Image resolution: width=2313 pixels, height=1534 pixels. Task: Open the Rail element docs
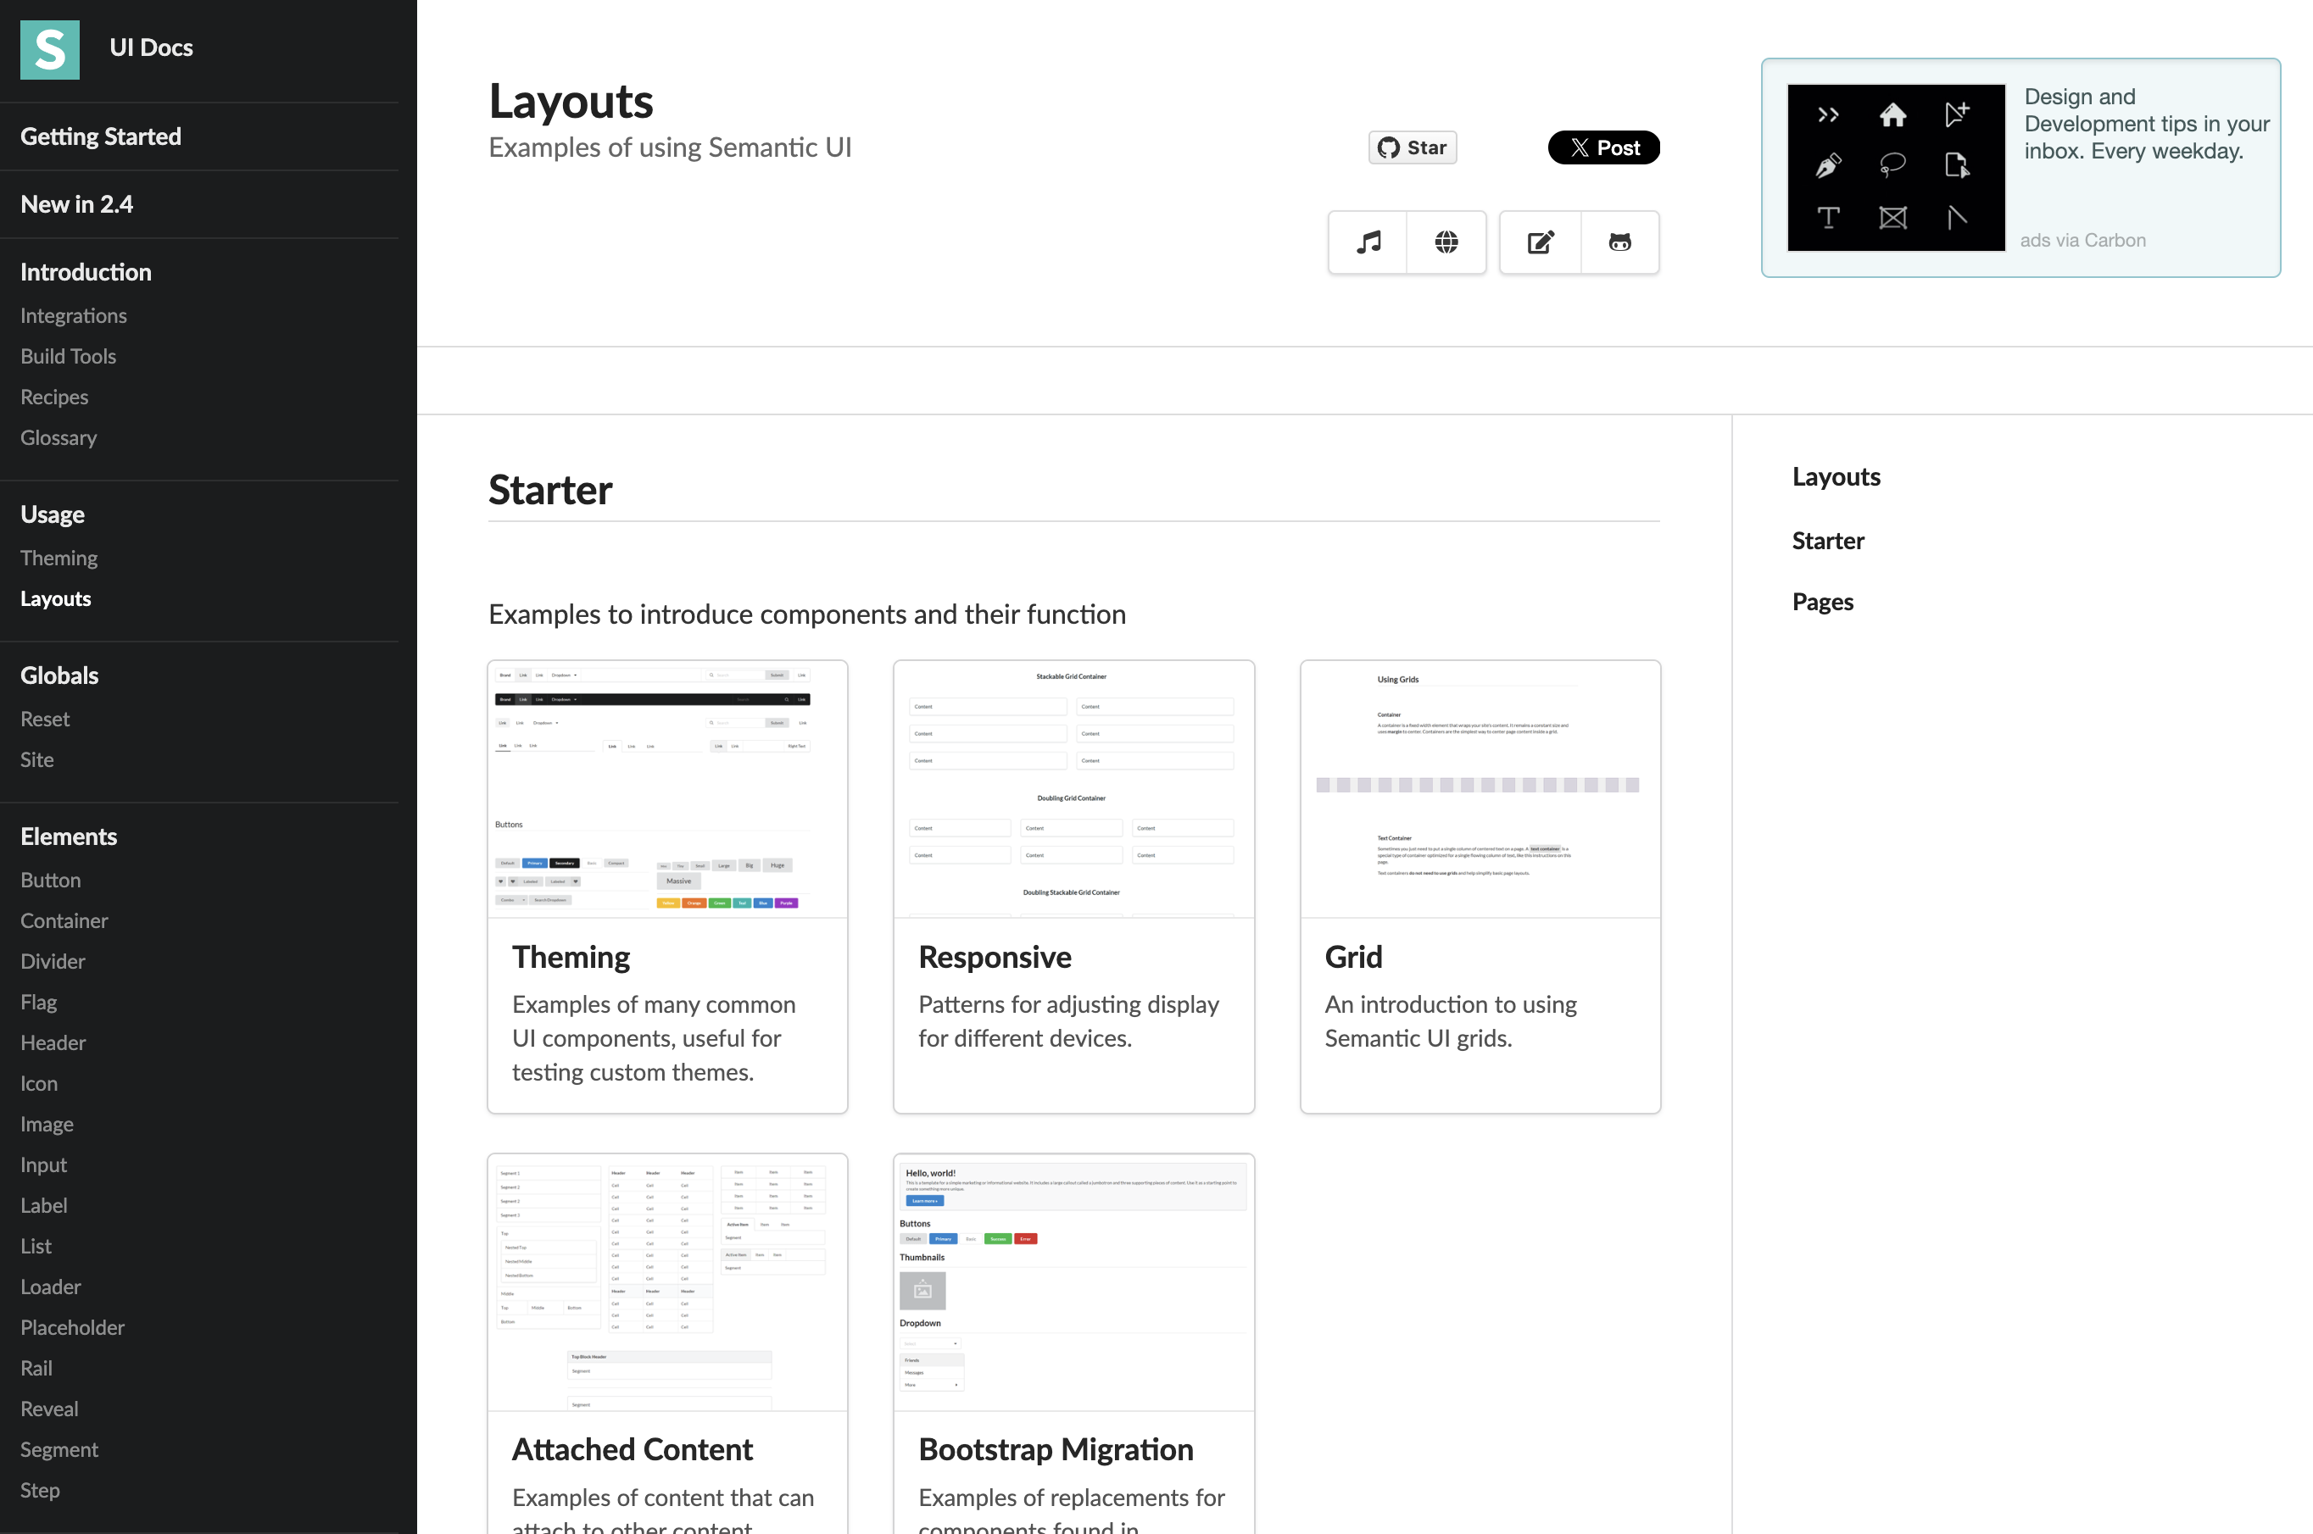[36, 1368]
